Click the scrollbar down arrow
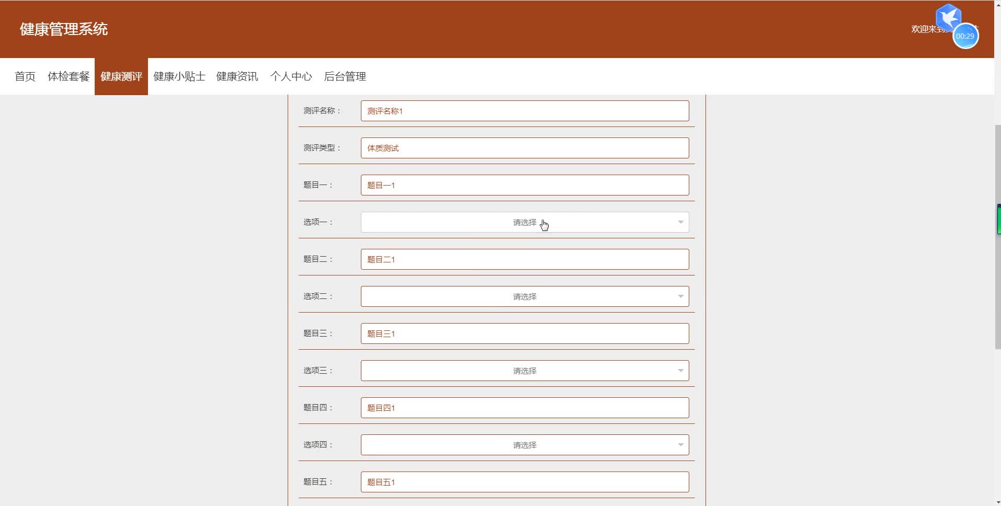 tap(996, 501)
